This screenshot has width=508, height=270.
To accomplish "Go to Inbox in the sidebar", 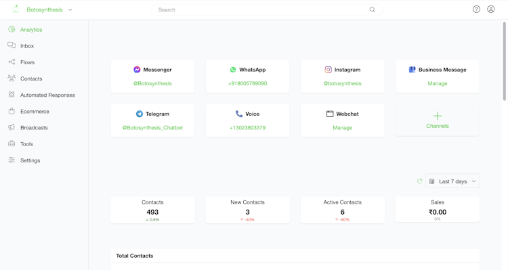I will pyautogui.click(x=27, y=46).
